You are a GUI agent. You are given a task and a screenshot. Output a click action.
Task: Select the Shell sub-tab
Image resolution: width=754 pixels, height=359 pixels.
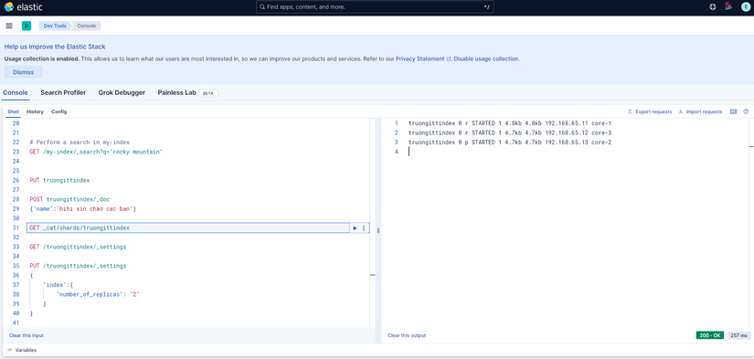[x=13, y=111]
